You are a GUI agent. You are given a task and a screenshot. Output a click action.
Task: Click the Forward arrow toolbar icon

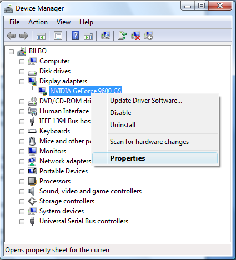[x=24, y=36]
